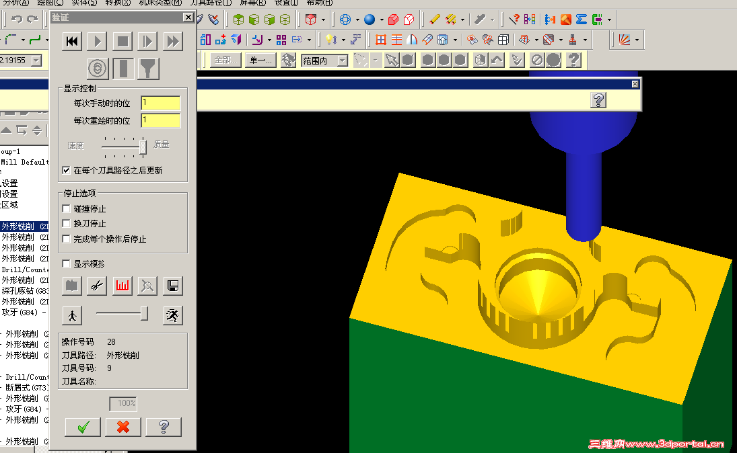
Task: Expand the sunburst icon dropdown arrow
Action: click(637, 40)
